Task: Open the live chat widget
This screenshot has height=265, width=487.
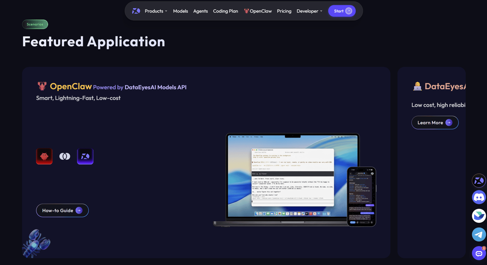Action: point(479,253)
